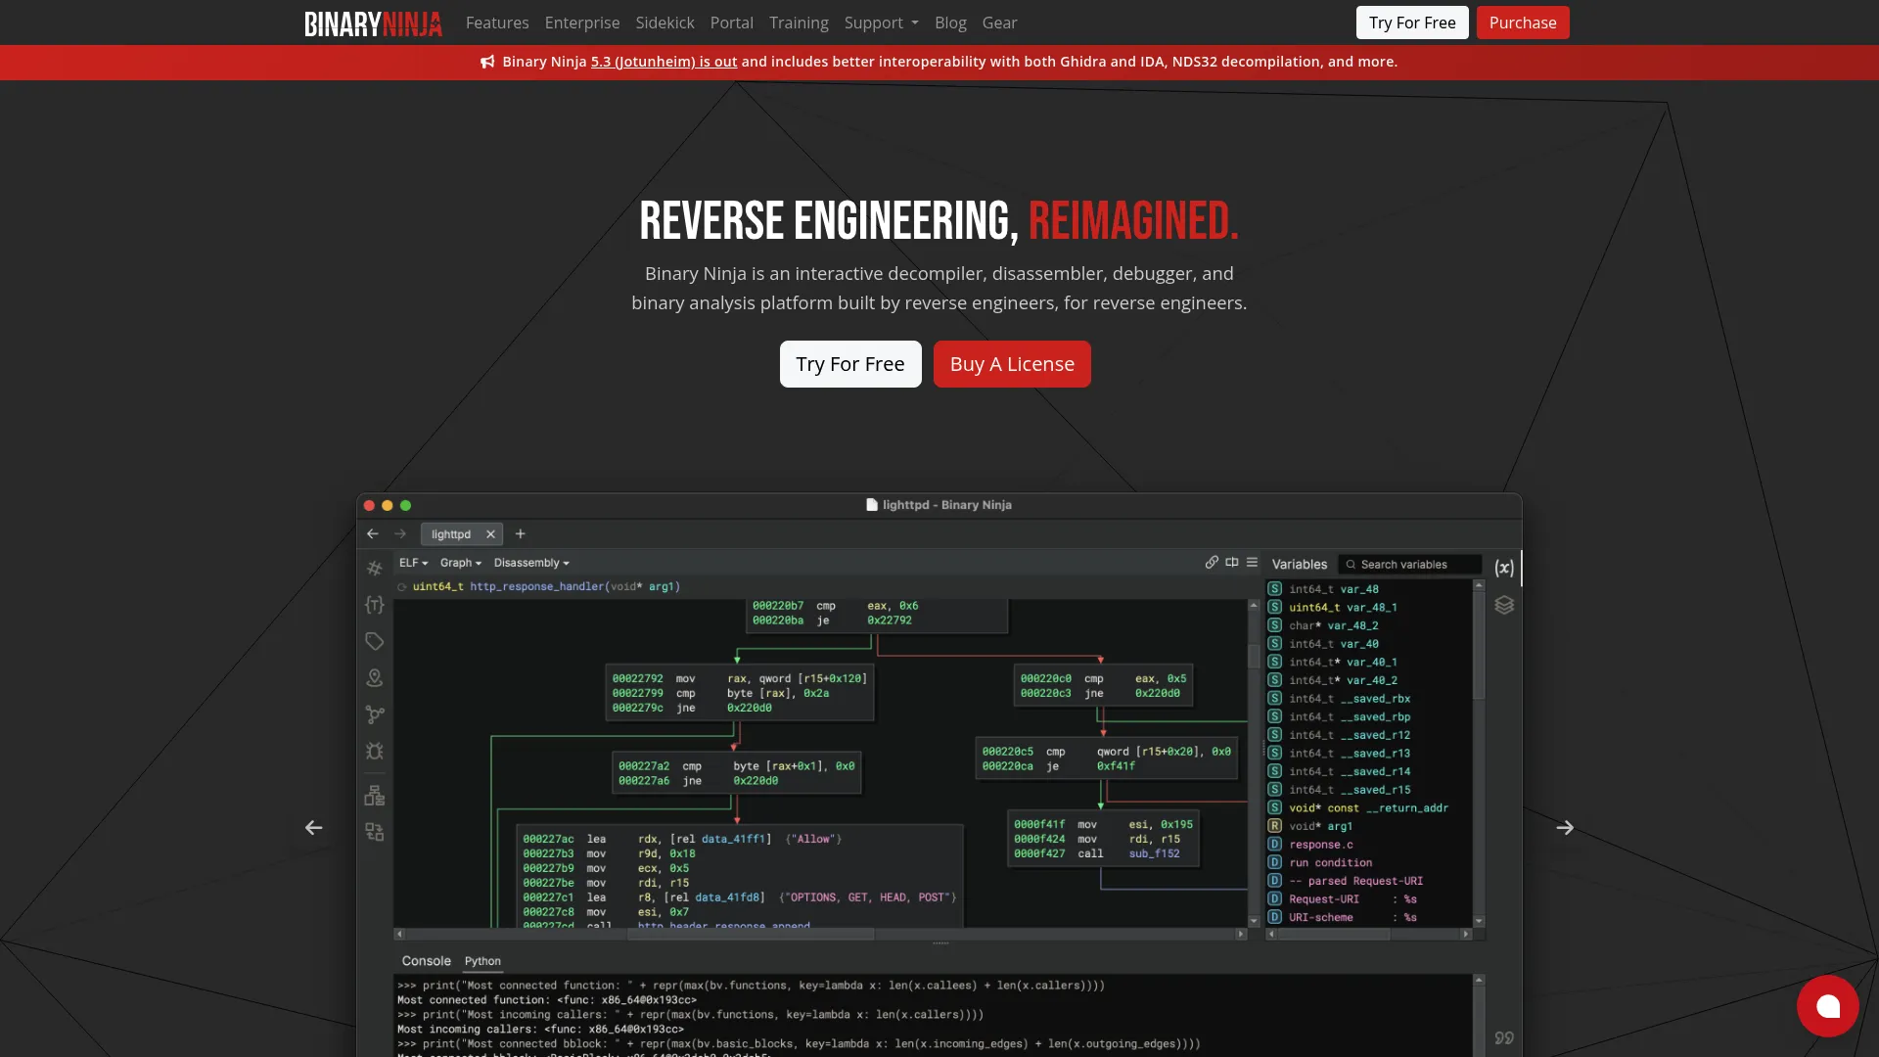This screenshot has width=1879, height=1057.
Task: Open the Gear store link
Action: tap(999, 23)
